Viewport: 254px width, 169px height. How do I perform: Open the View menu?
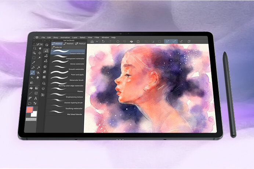point(90,37)
